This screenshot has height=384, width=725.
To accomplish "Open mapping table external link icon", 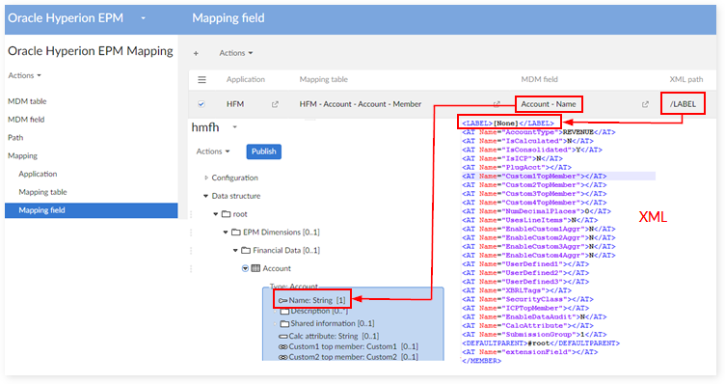I will click(497, 104).
